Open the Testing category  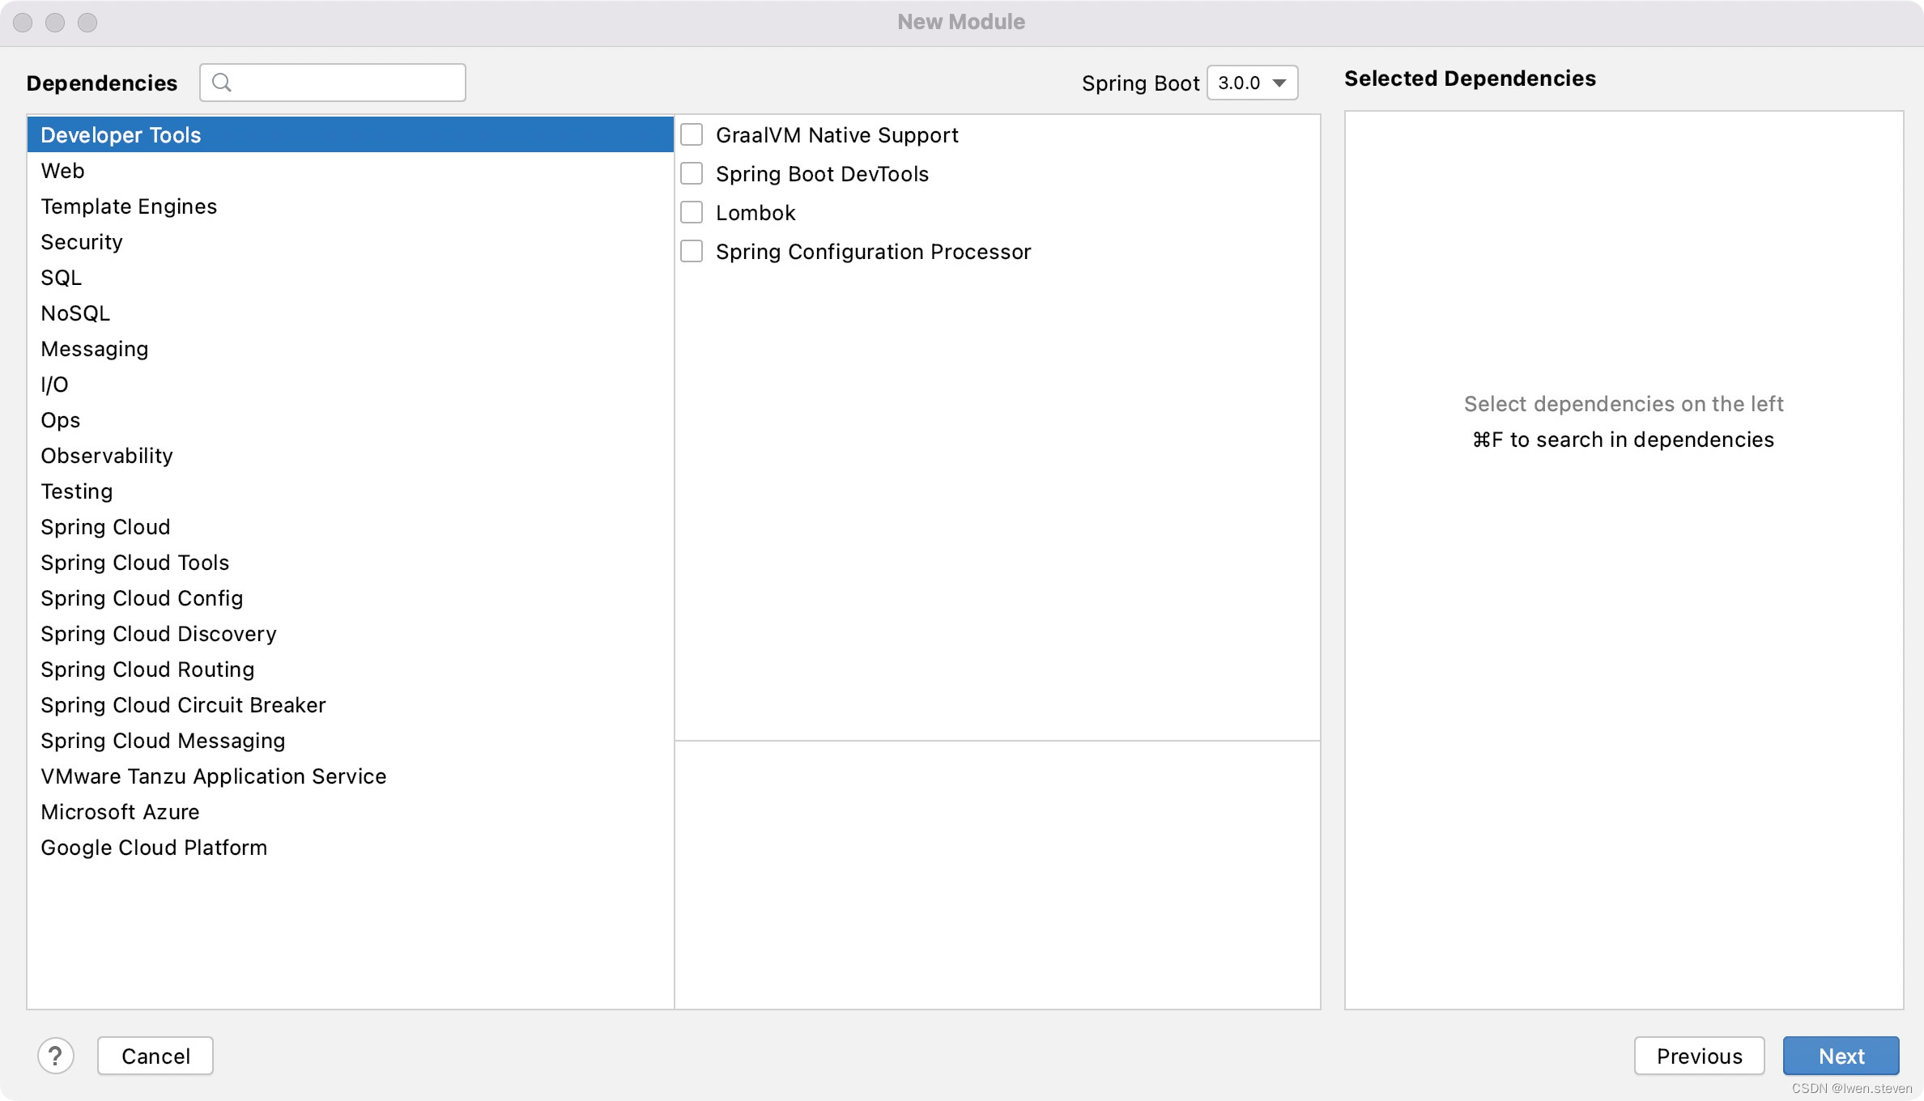pos(351,491)
